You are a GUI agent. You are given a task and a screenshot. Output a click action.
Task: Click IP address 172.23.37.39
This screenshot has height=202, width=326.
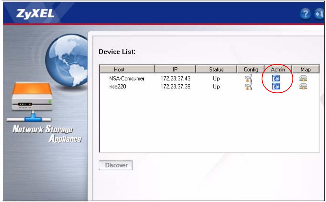(175, 86)
